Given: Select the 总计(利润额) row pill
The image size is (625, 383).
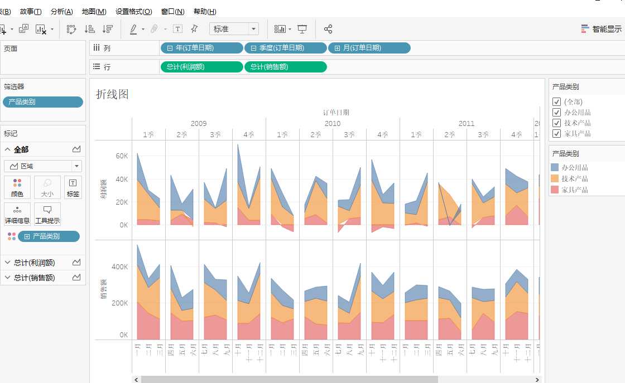Looking at the screenshot, I should tap(201, 67).
